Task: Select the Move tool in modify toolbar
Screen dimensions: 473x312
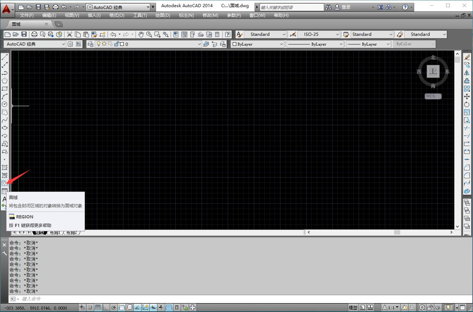Action: tap(467, 96)
